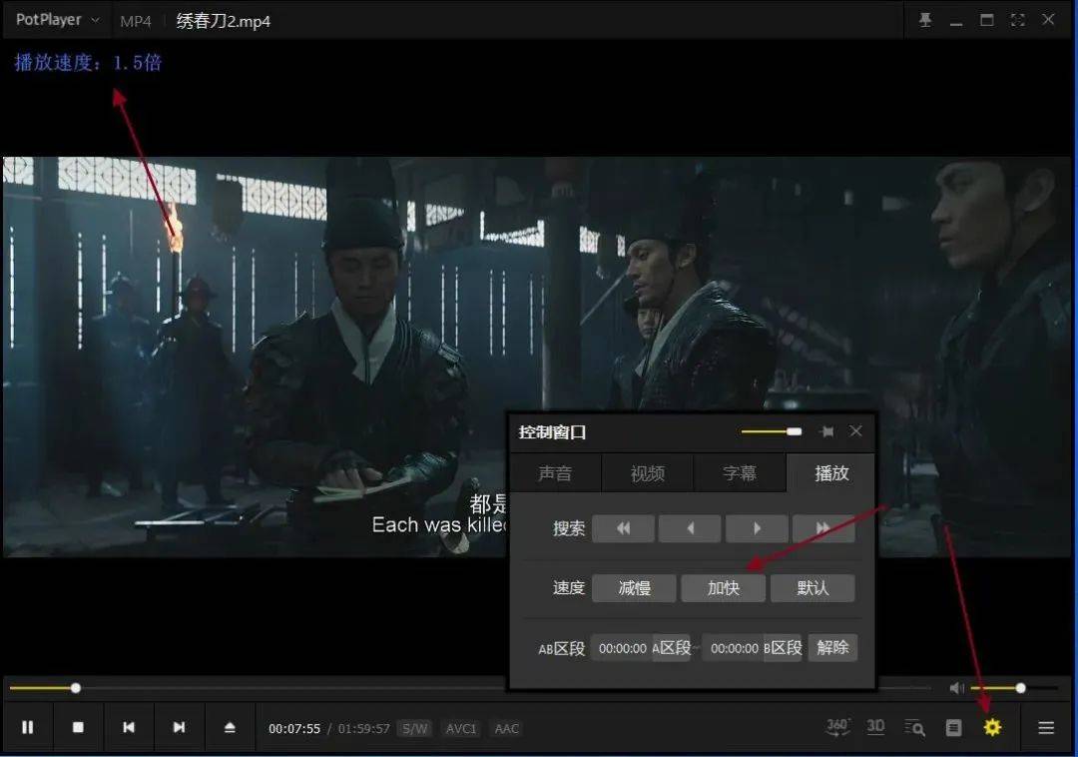This screenshot has height=757, width=1078.
Task: Switch to the 字幕 tab
Action: click(740, 473)
